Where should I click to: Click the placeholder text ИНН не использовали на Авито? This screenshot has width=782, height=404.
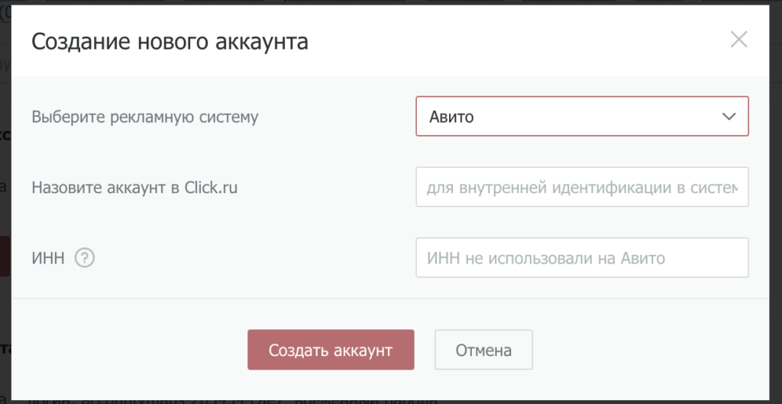[x=546, y=258]
